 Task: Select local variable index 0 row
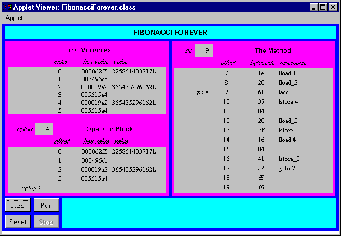(87, 72)
